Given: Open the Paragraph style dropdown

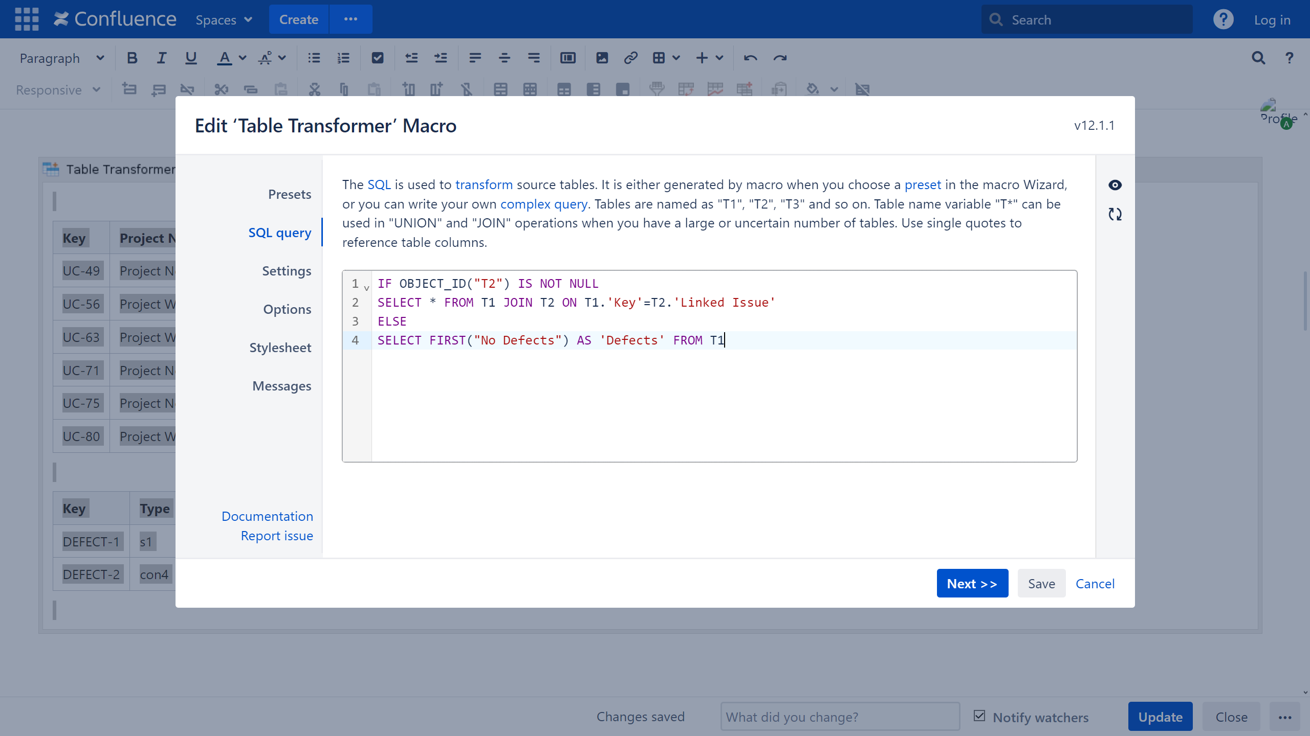Looking at the screenshot, I should pyautogui.click(x=61, y=58).
